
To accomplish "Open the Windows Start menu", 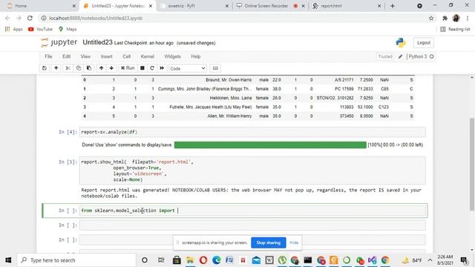I will (8, 260).
